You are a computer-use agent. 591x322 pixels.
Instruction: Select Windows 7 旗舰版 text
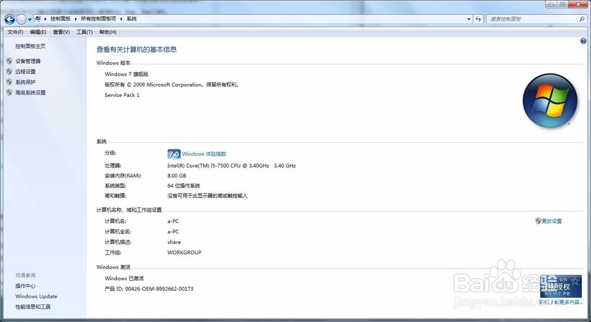point(126,74)
